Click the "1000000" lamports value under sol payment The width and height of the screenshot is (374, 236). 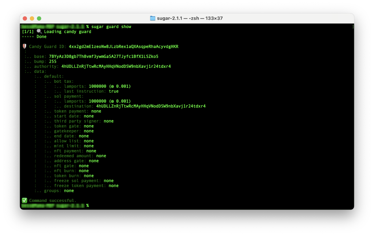(x=98, y=101)
